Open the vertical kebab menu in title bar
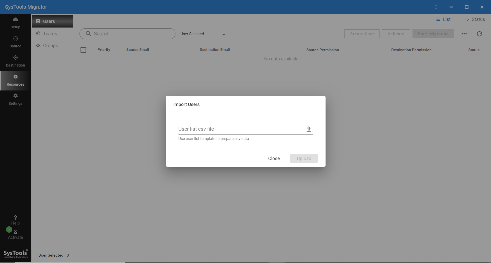Image resolution: width=491 pixels, height=263 pixels. 436,7
